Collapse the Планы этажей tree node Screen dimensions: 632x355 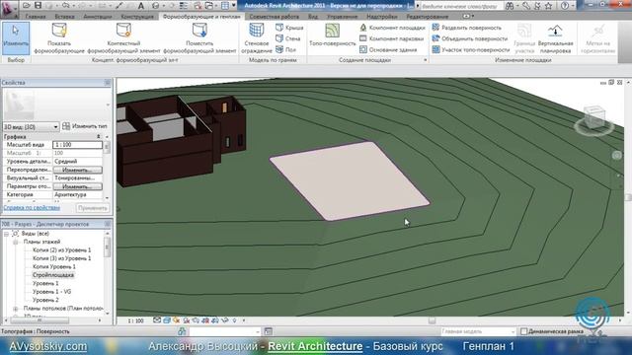[16, 242]
